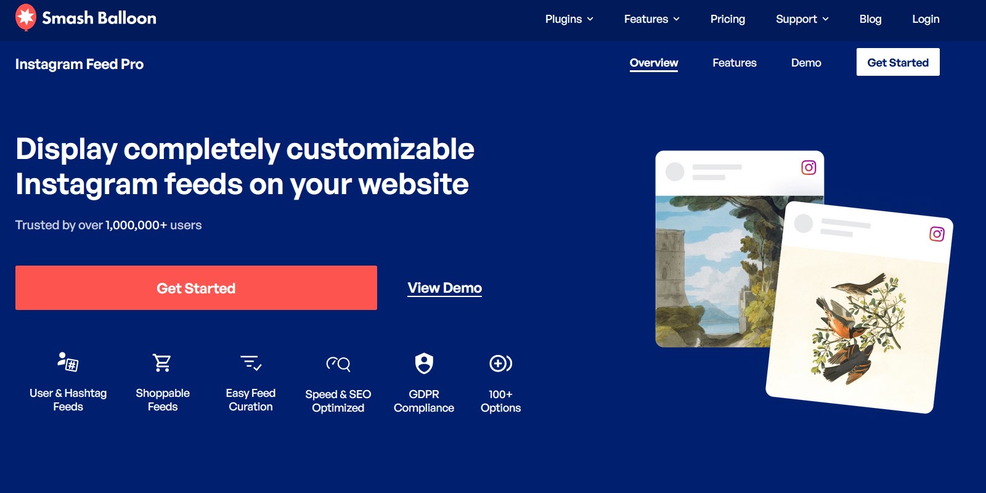Click Instagram icon on the bird card
The width and height of the screenshot is (986, 493).
(937, 234)
